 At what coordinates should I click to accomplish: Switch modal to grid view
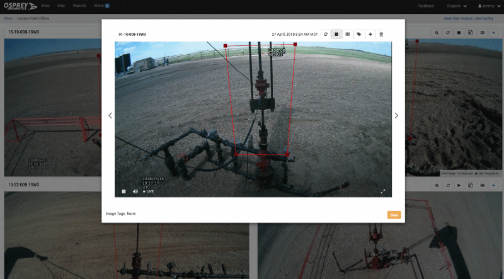pyautogui.click(x=347, y=34)
